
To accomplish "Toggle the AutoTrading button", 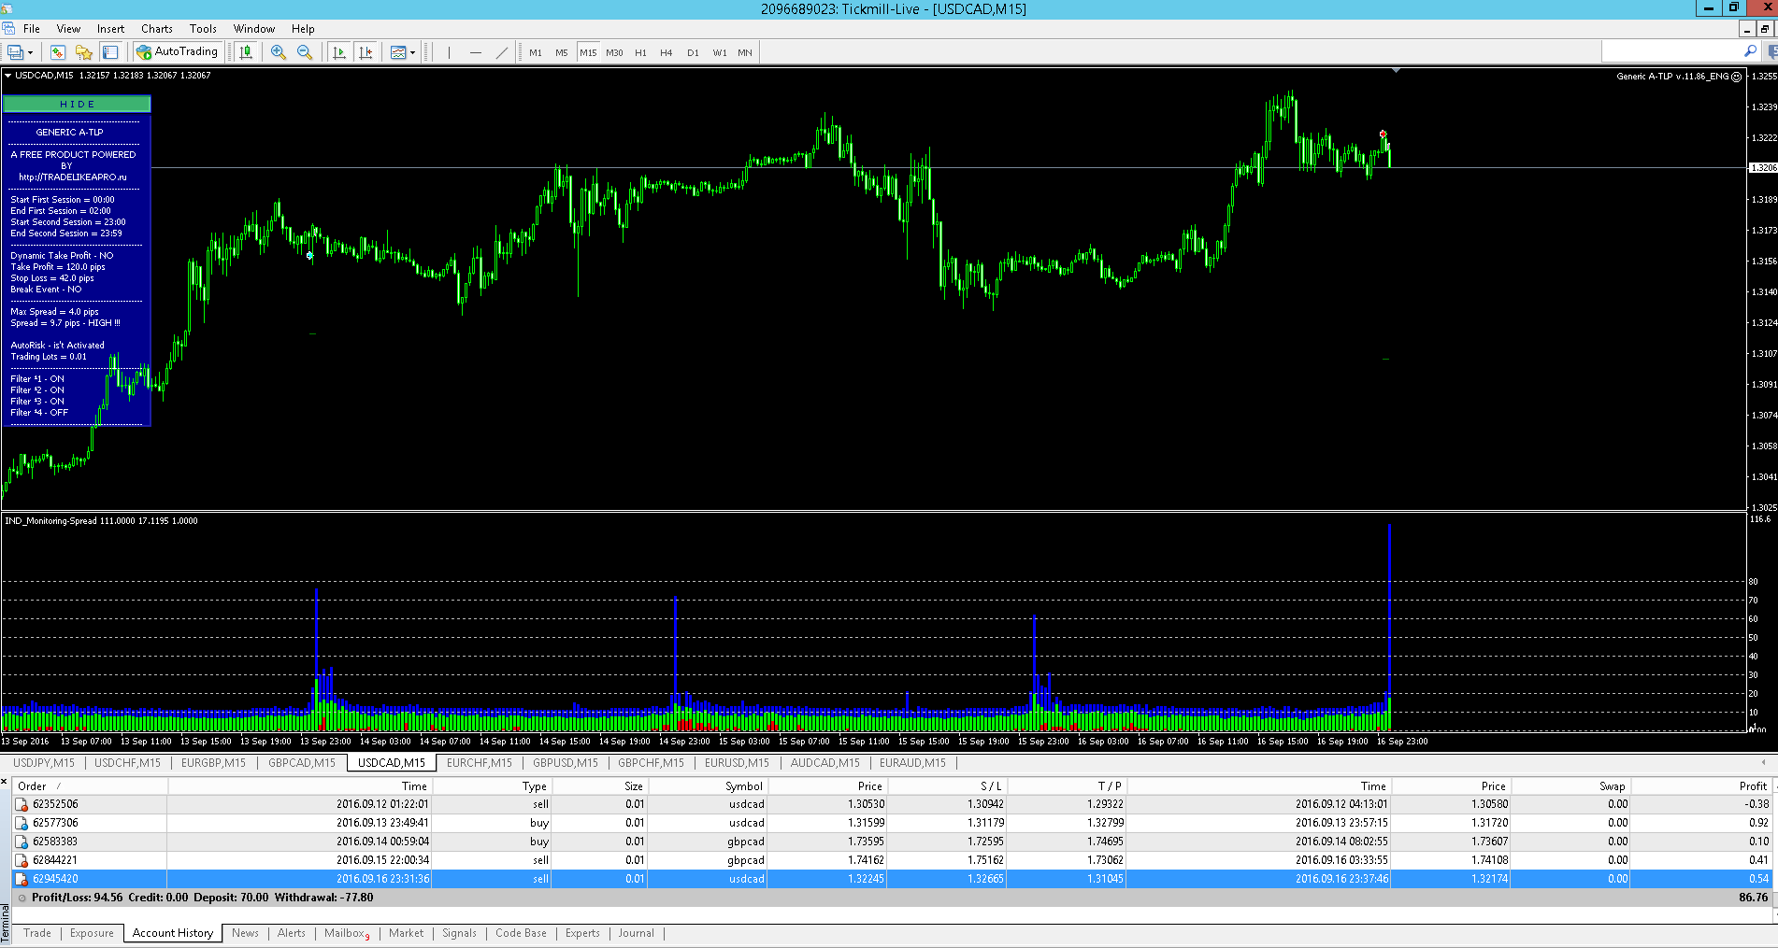I will pyautogui.click(x=178, y=52).
